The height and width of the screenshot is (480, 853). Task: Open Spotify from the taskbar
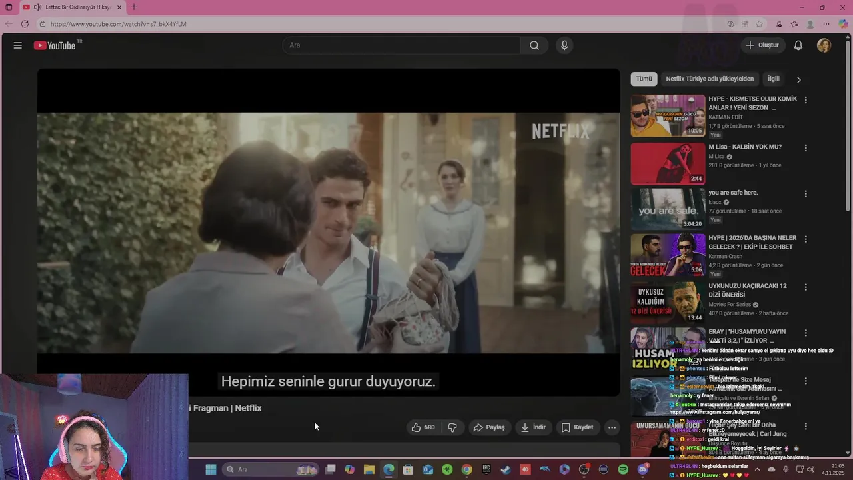(623, 469)
